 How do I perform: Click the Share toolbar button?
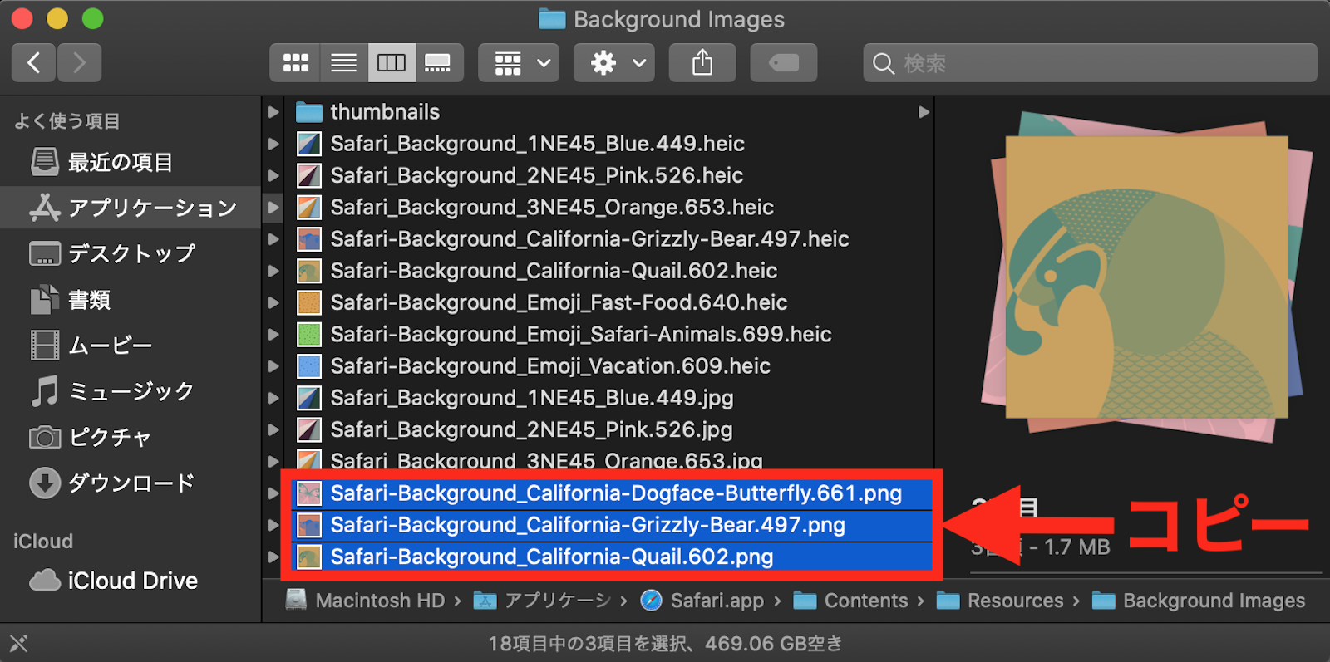click(702, 63)
